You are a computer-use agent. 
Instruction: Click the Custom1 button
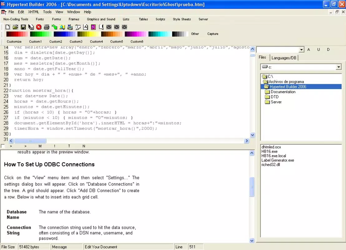click(35, 42)
